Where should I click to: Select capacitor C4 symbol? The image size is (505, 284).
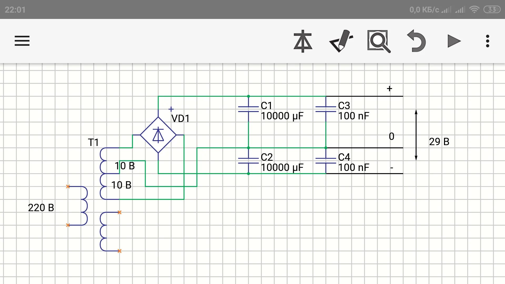click(x=326, y=161)
